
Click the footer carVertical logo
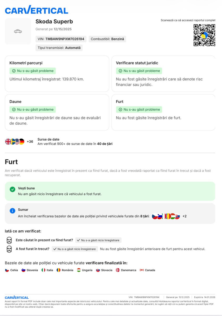[17, 297]
